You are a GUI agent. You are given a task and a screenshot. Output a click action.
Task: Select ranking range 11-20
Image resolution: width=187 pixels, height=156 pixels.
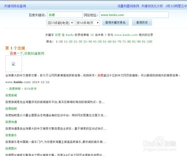(68, 42)
